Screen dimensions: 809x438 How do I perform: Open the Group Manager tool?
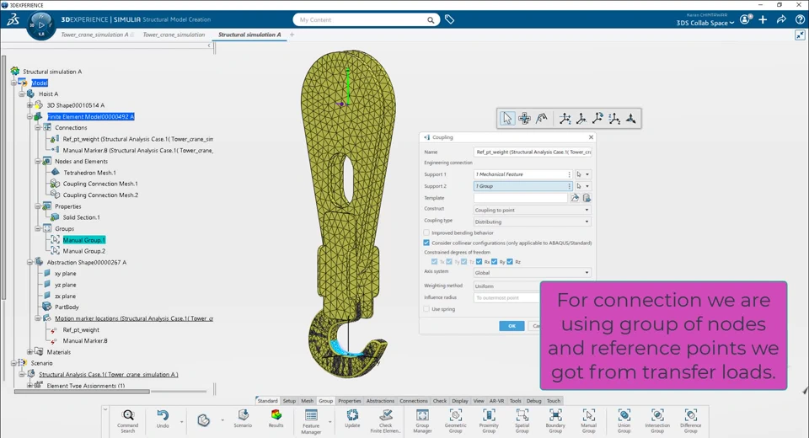[422, 416]
